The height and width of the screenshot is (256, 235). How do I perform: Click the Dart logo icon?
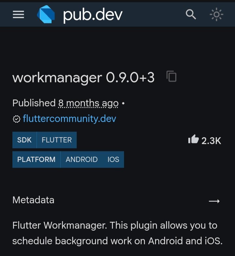pyautogui.click(x=46, y=14)
